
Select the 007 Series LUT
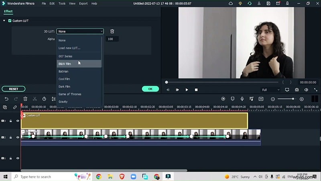(79, 56)
